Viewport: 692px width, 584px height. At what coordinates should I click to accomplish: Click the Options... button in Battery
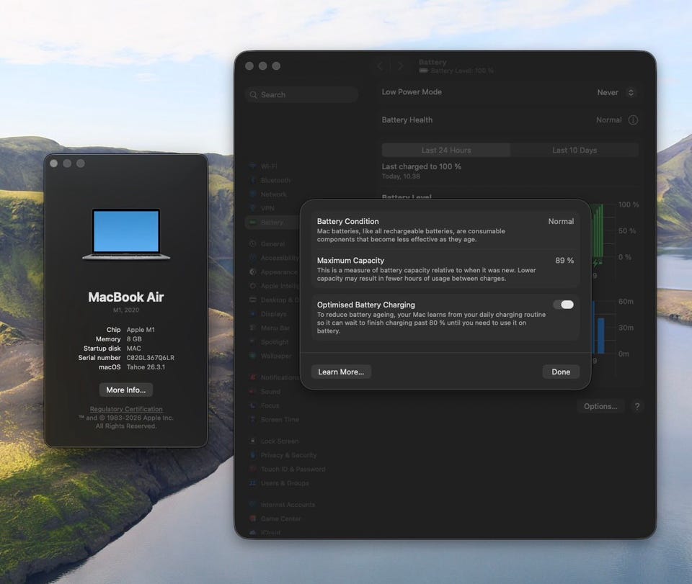click(600, 406)
